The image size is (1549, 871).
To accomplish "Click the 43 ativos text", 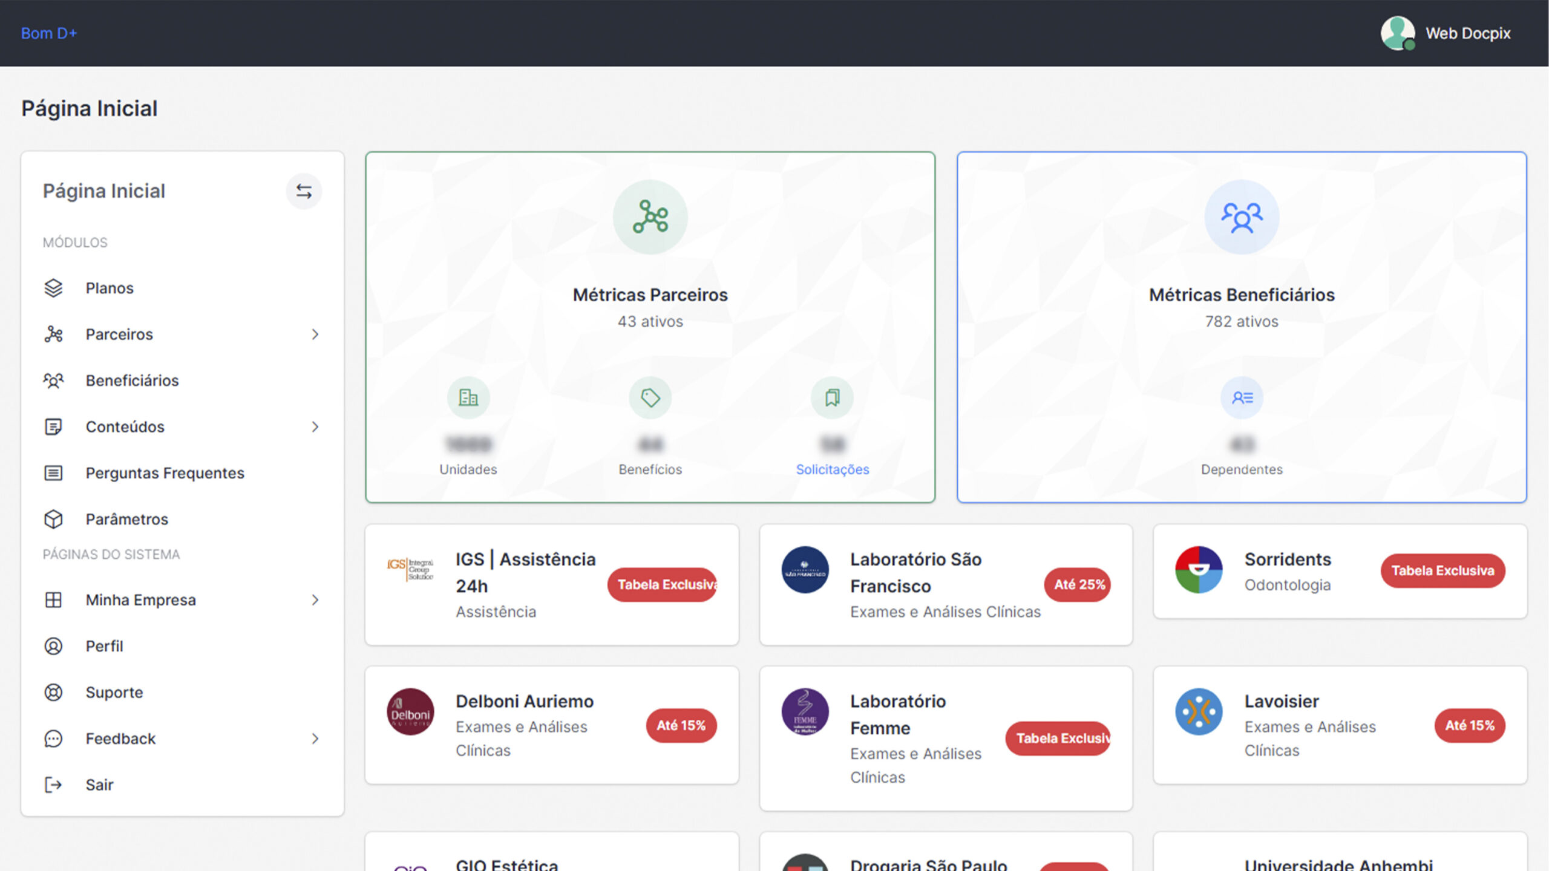I will [650, 321].
